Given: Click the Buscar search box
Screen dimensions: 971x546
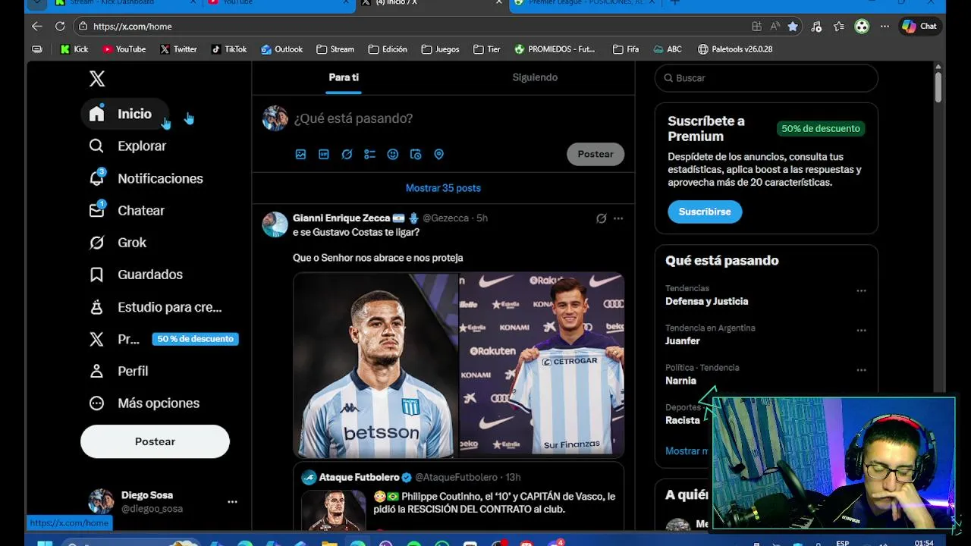Looking at the screenshot, I should click(x=766, y=78).
